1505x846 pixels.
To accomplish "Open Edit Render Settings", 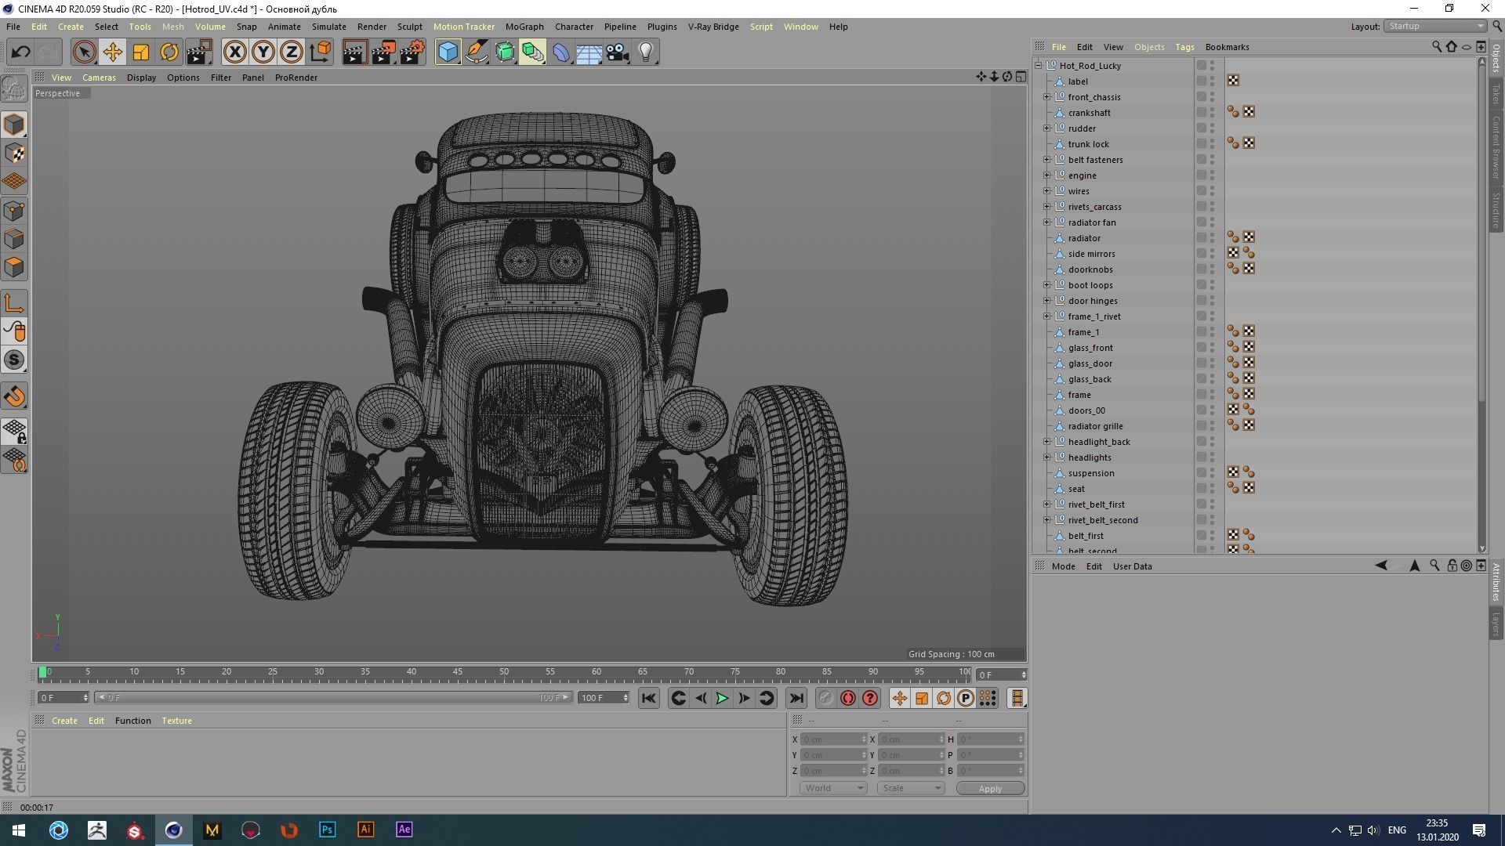I will pyautogui.click(x=412, y=52).
